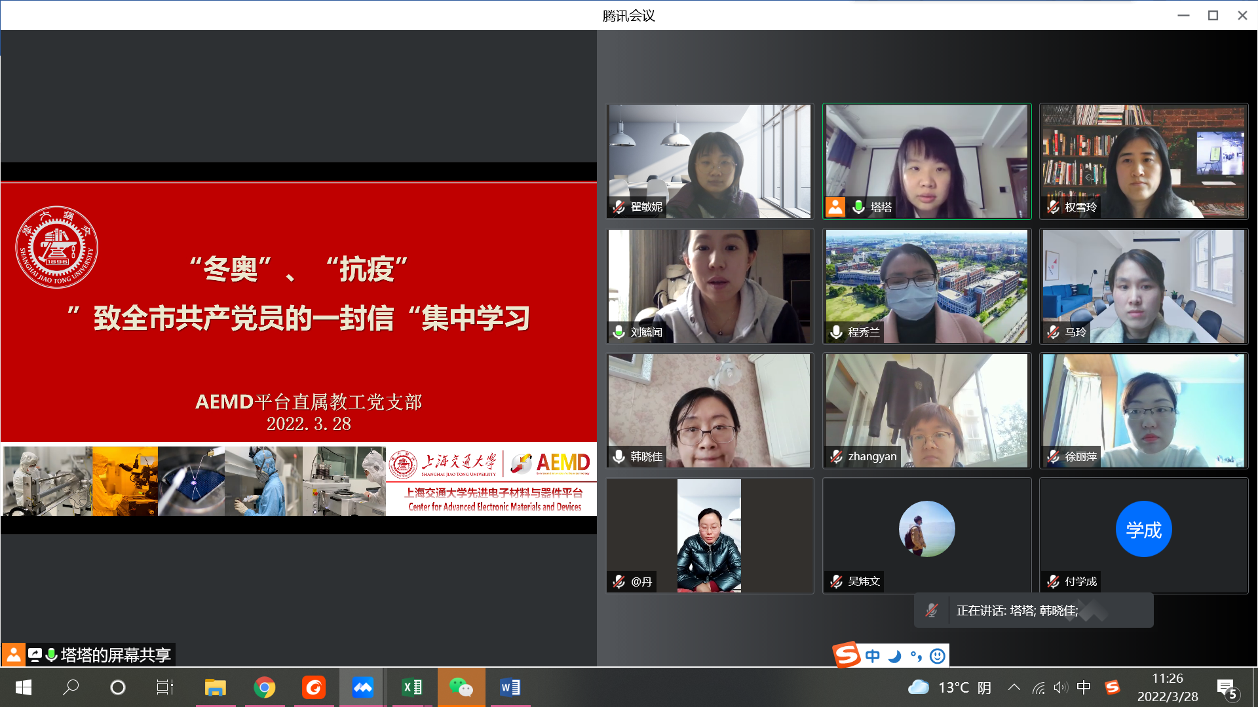1258x707 pixels.
Task: Switch the 中 input mode on Sogou bar
Action: pyautogui.click(x=871, y=655)
